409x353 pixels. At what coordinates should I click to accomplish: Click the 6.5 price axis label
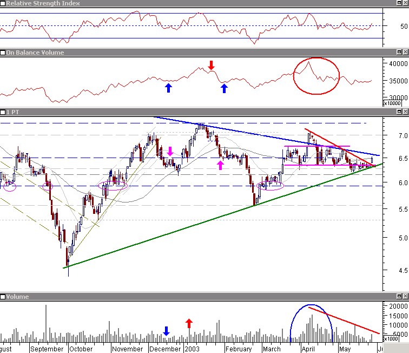403,159
